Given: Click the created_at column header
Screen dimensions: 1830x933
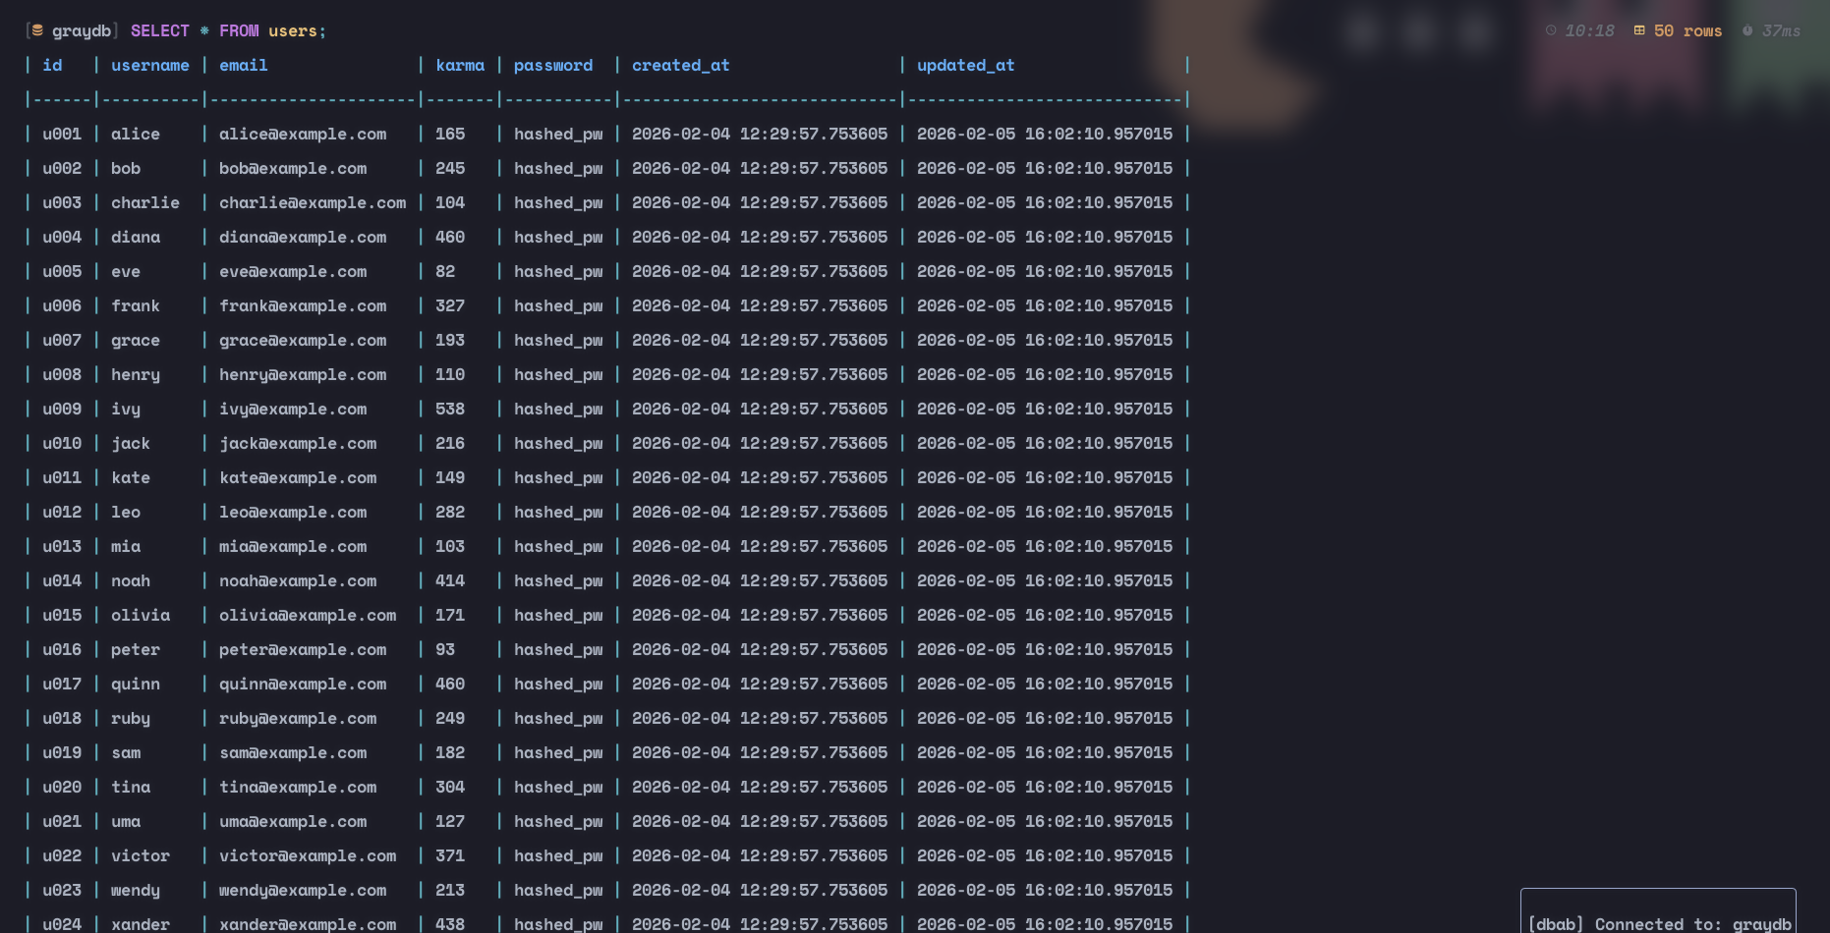Looking at the screenshot, I should 681,65.
